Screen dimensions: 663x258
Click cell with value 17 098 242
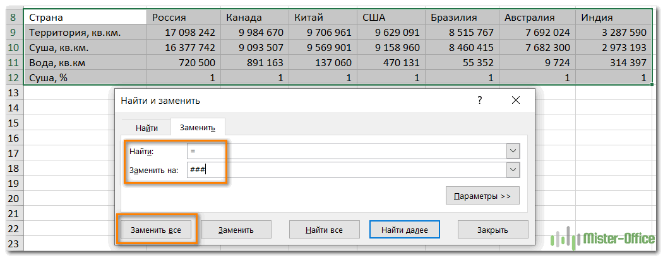pos(183,32)
